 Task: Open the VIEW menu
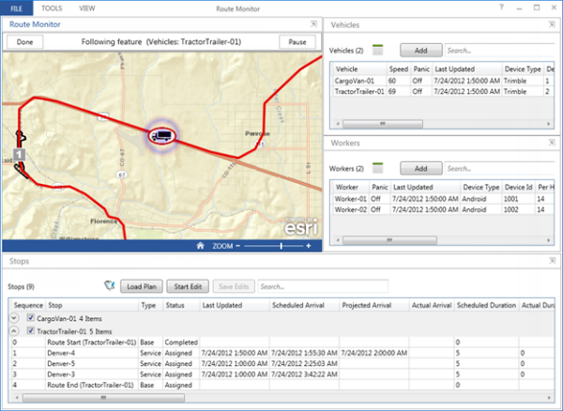pyautogui.click(x=87, y=7)
